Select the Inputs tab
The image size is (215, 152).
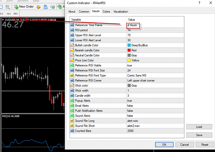point(96,11)
